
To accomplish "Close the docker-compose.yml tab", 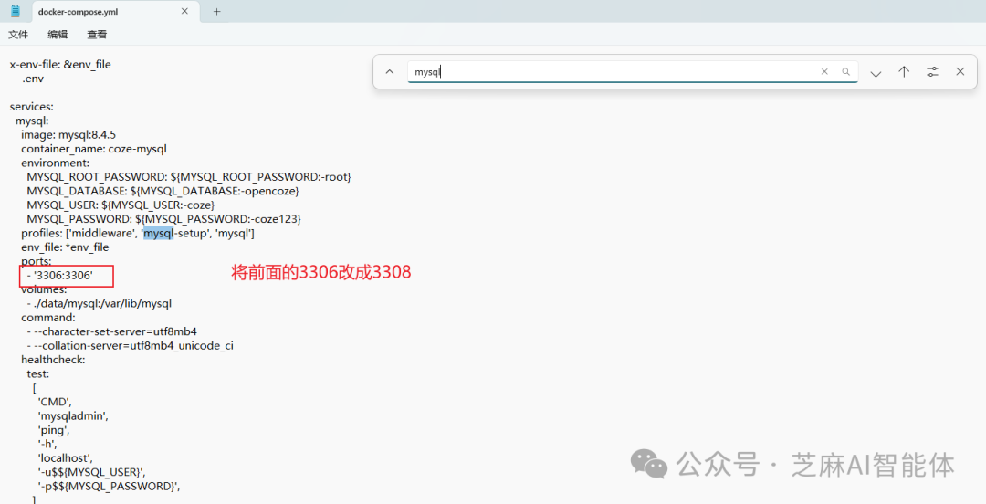I will pos(184,11).
